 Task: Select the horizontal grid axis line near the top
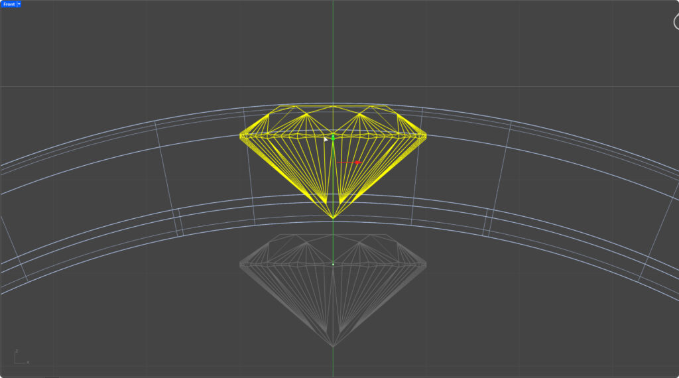tap(133, 86)
